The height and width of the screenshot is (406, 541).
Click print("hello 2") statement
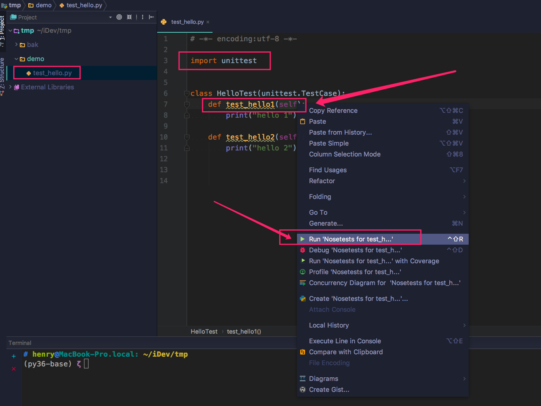(x=261, y=148)
